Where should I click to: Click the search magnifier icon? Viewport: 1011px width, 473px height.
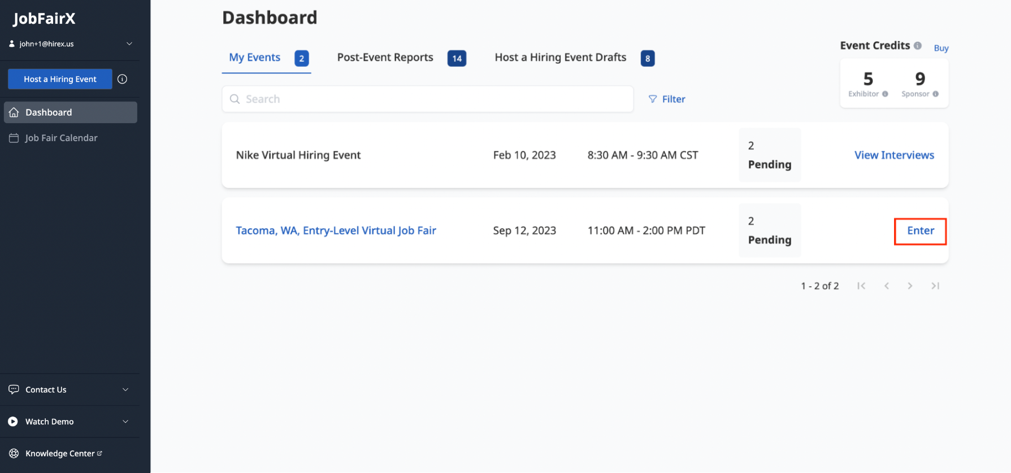tap(235, 99)
